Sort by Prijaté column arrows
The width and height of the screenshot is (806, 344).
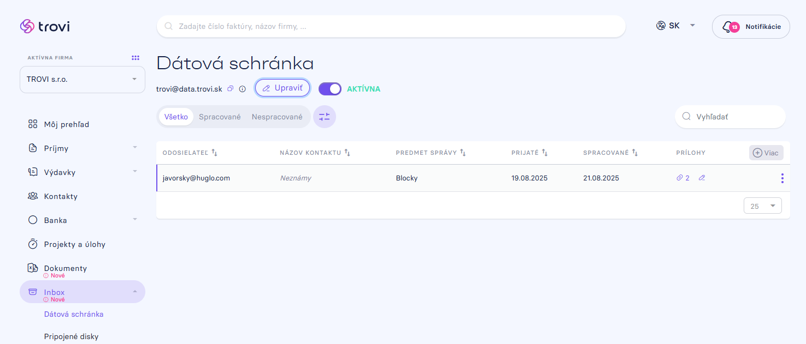545,153
